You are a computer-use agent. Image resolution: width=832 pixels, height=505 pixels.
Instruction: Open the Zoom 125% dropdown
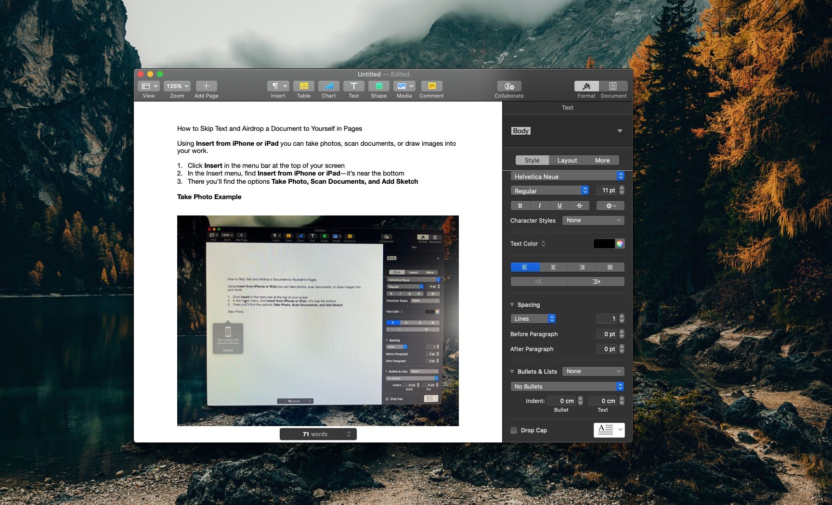click(177, 86)
